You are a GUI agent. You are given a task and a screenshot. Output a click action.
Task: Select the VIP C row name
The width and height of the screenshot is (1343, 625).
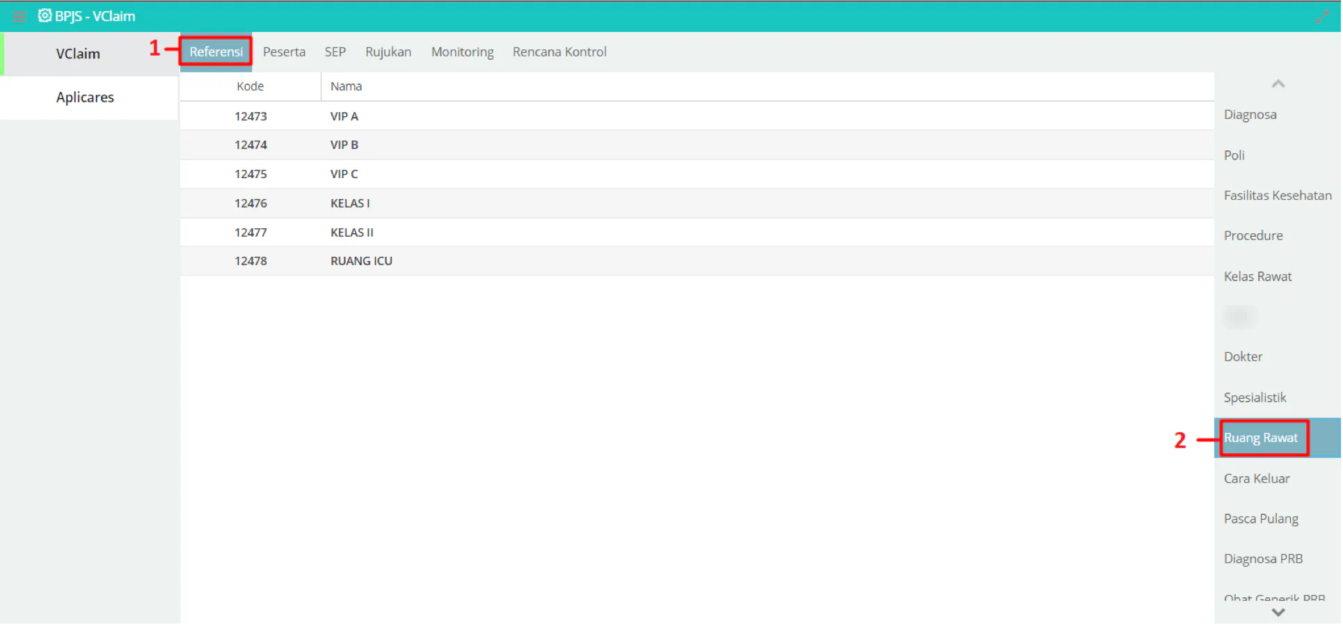[344, 174]
